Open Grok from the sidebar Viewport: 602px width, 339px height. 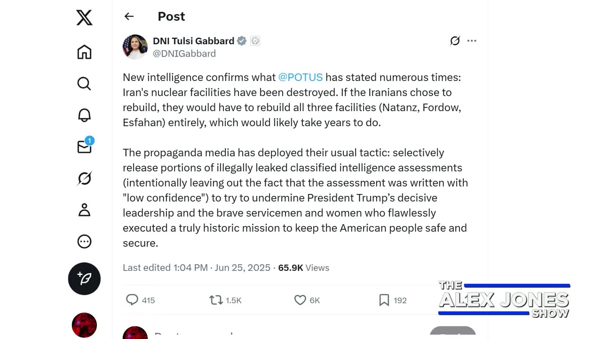(84, 178)
